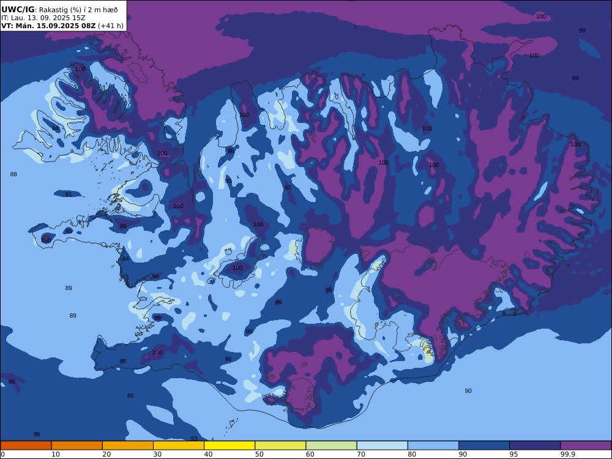Click the 30–40 gold legend swatch
612x459 pixels.
coord(179,446)
